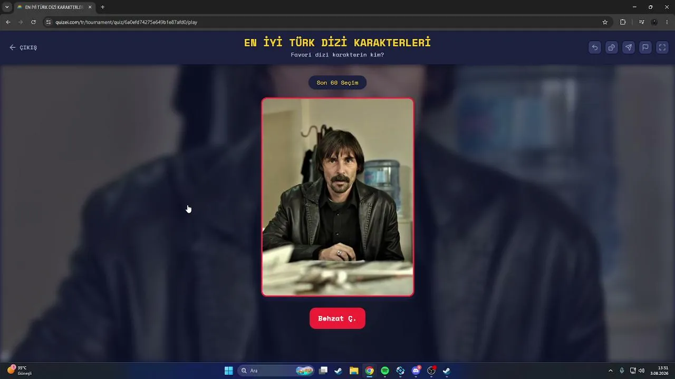Go back to the previous page

pos(8,22)
